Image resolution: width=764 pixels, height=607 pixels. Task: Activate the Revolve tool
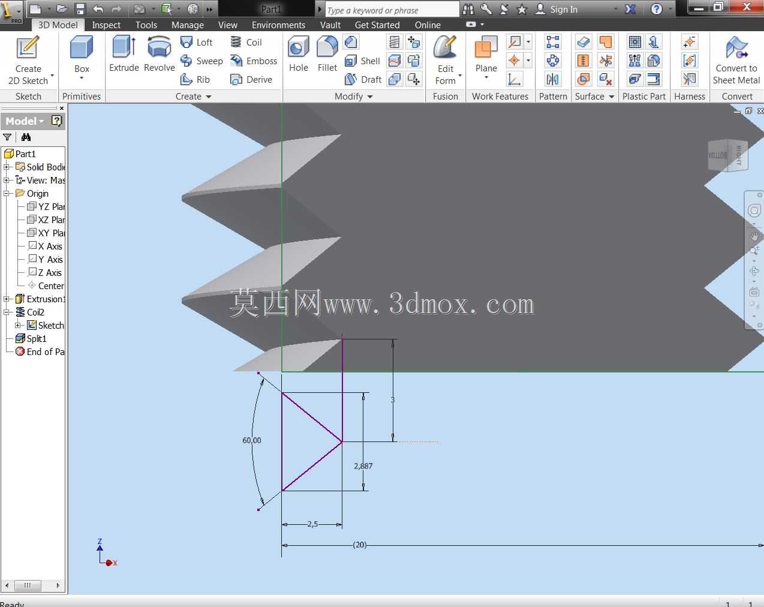click(x=160, y=54)
